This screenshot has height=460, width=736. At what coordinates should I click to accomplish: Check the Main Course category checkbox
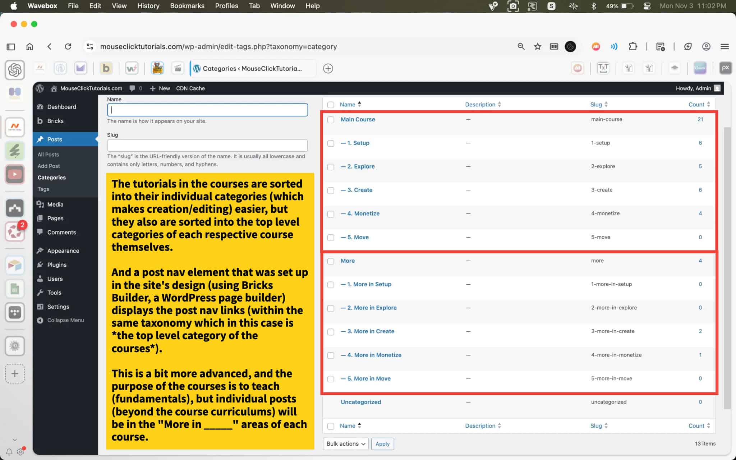pos(331,120)
